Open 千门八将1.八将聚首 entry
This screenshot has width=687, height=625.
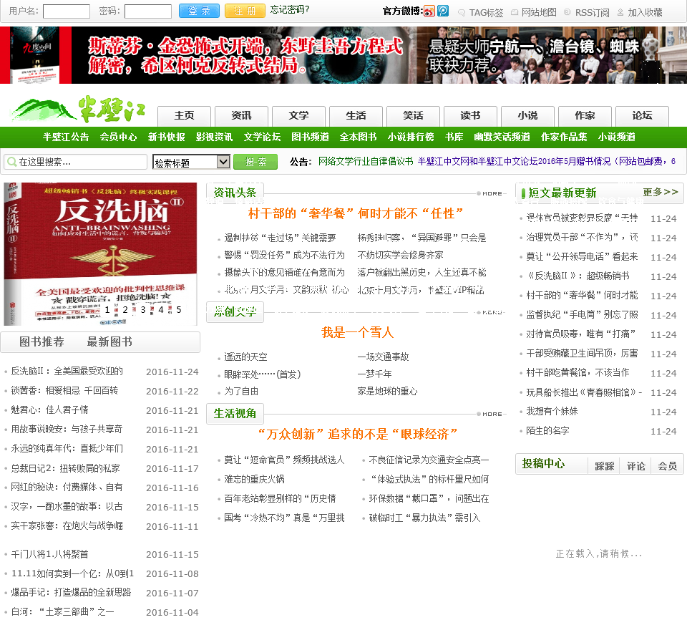pos(49,554)
